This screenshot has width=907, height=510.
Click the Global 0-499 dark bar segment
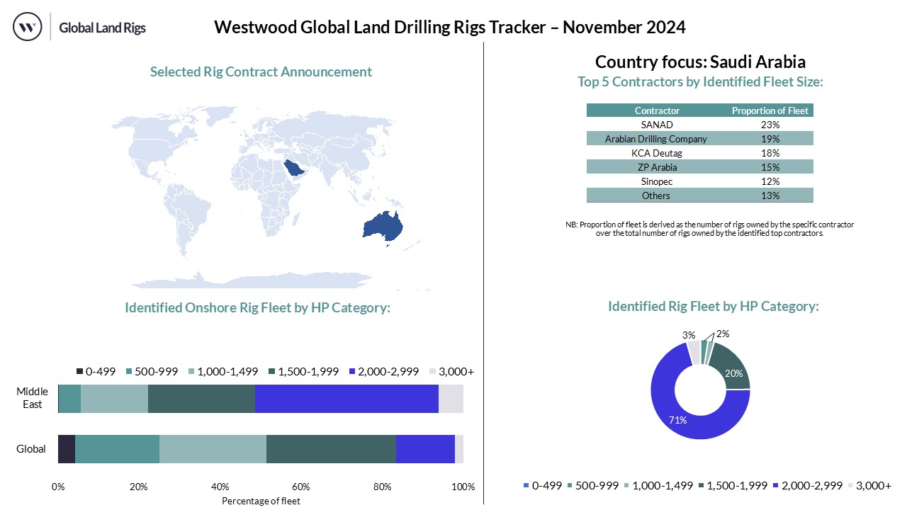[x=67, y=449]
